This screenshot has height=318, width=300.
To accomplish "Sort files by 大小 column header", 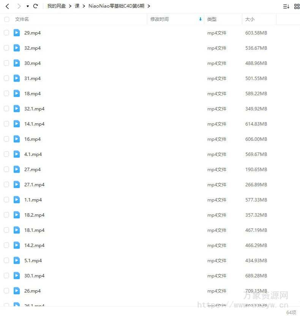I will (250, 19).
